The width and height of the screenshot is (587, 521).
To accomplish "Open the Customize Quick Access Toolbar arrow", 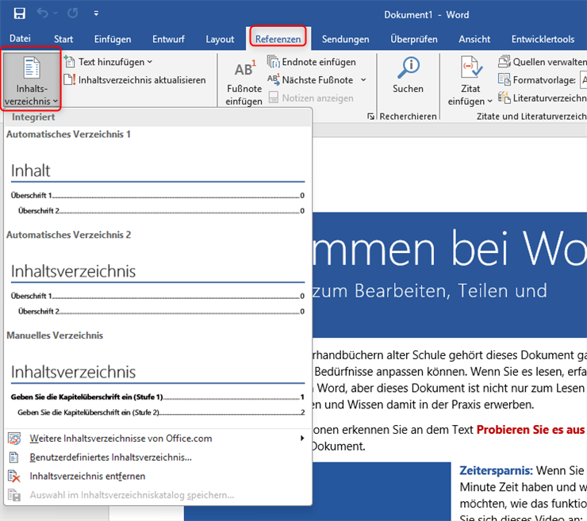I will (96, 13).
